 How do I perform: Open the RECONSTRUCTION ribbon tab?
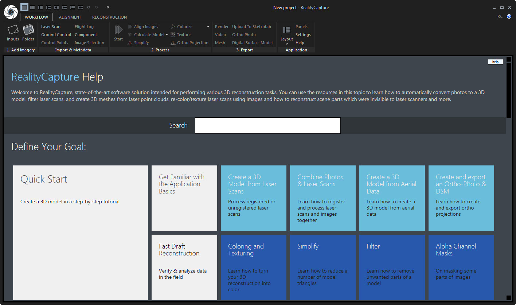[x=109, y=17]
